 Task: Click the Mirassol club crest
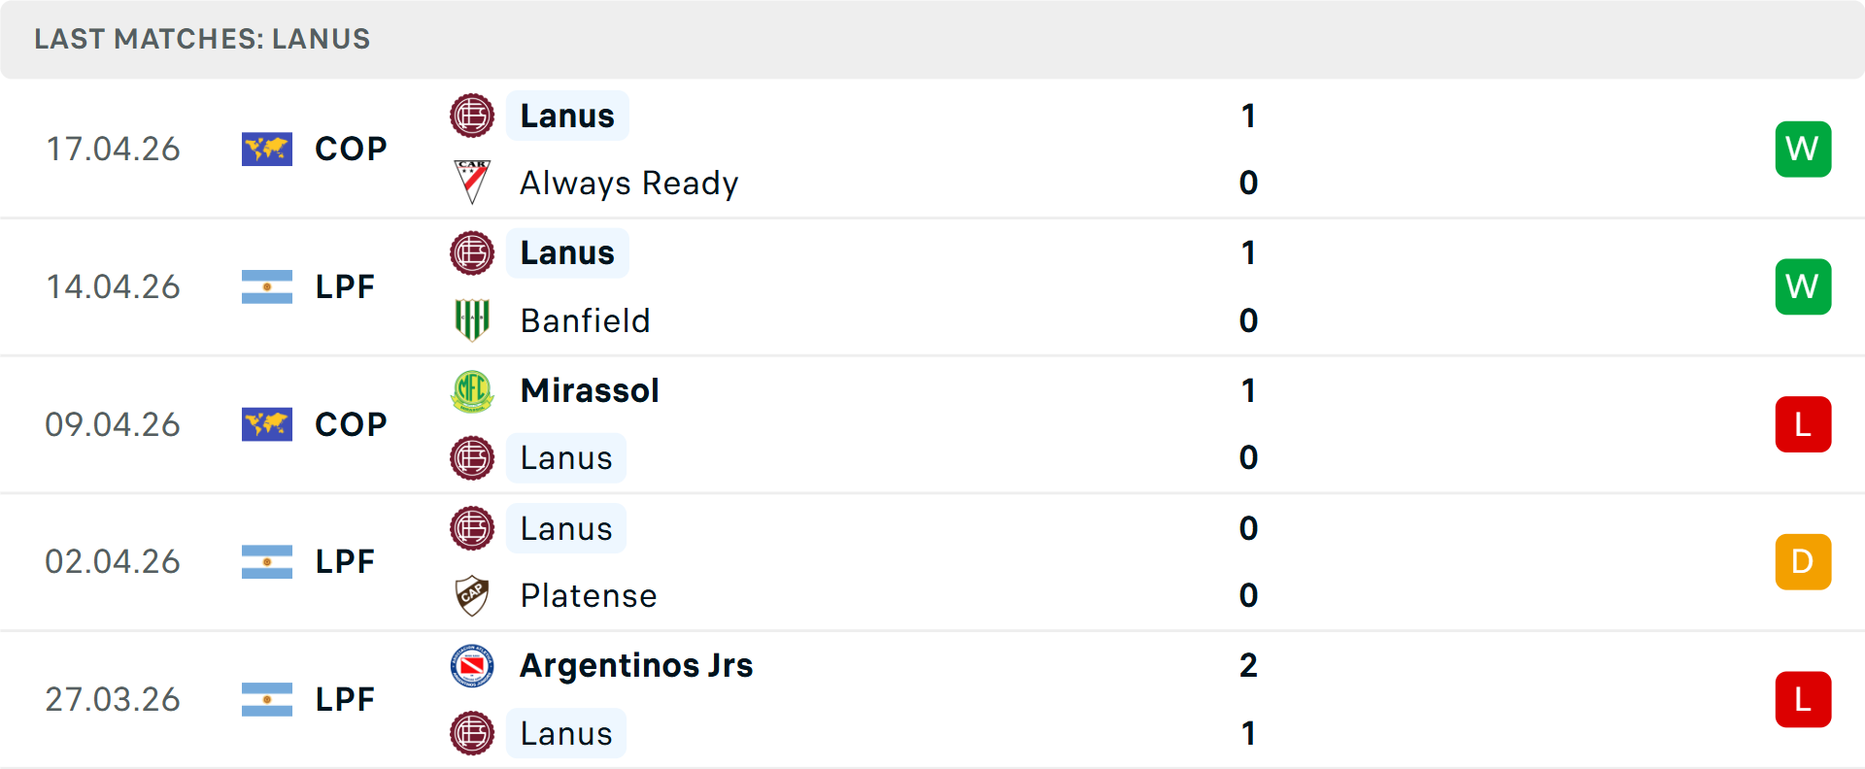tap(472, 390)
